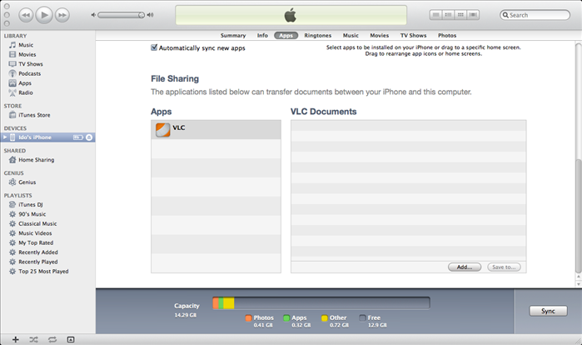Skip ahead with the Next track button
Image resolution: width=582 pixels, height=345 pixels.
point(62,15)
